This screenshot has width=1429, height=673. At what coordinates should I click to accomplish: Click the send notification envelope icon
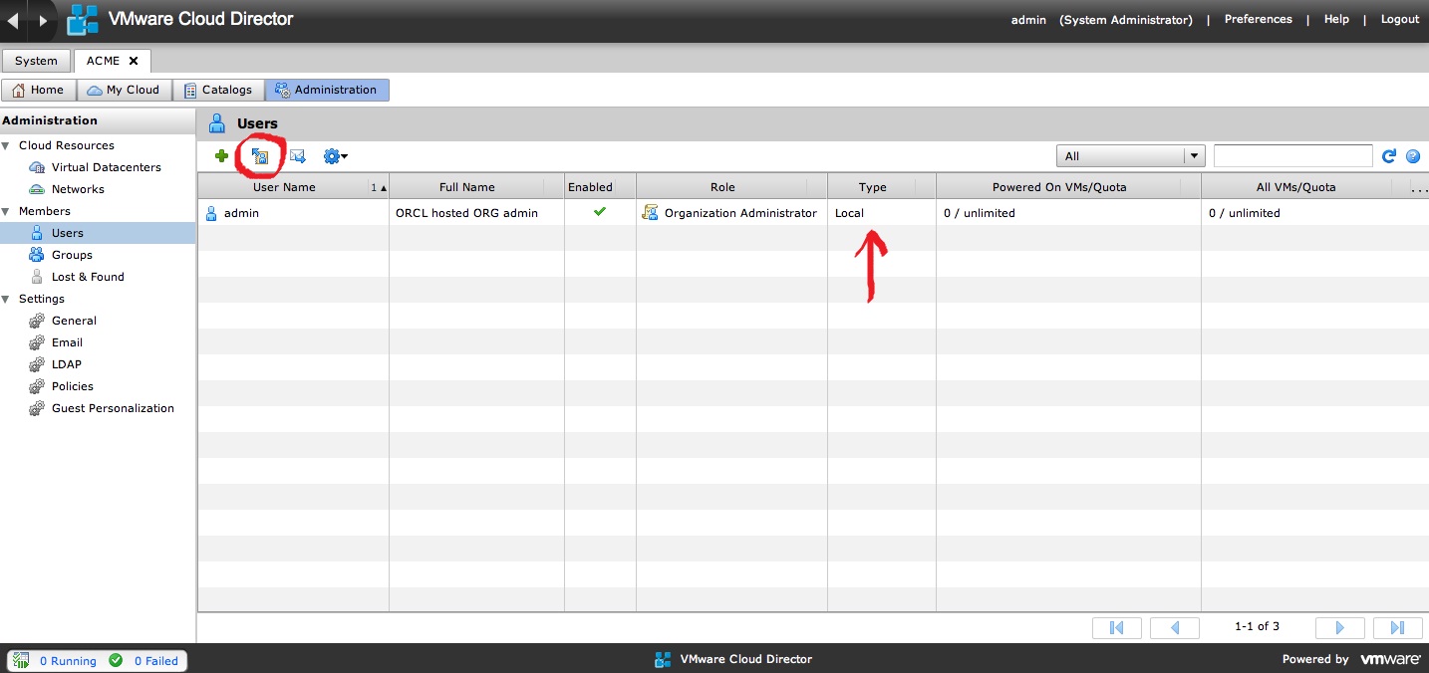(297, 156)
